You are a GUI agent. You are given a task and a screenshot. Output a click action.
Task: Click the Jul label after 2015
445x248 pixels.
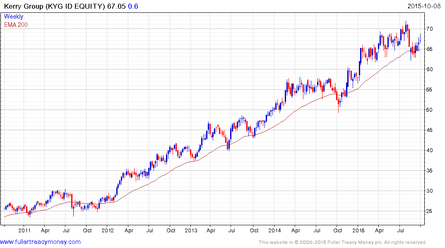tap(400, 230)
